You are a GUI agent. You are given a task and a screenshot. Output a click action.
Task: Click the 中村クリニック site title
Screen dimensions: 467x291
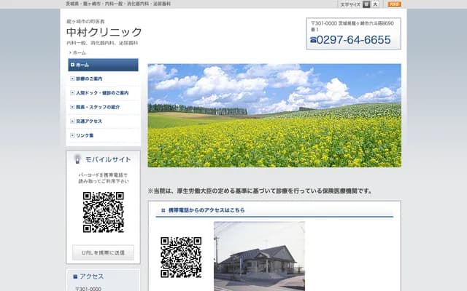pyautogui.click(x=104, y=33)
